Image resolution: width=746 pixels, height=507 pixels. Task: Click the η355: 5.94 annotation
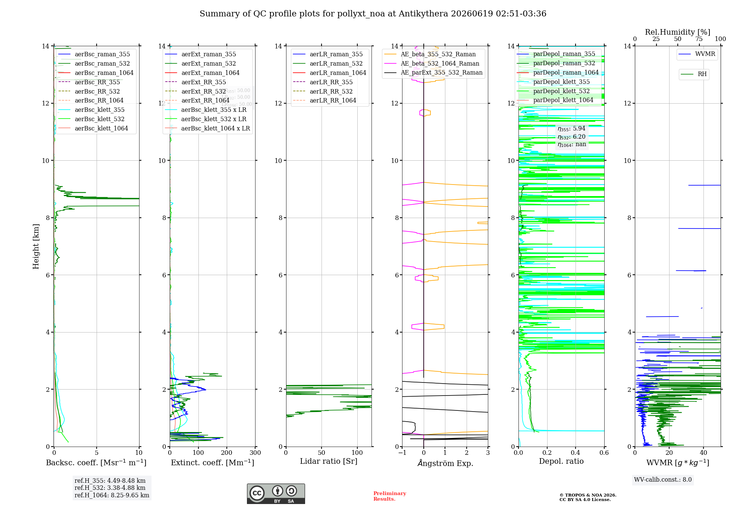(571, 129)
